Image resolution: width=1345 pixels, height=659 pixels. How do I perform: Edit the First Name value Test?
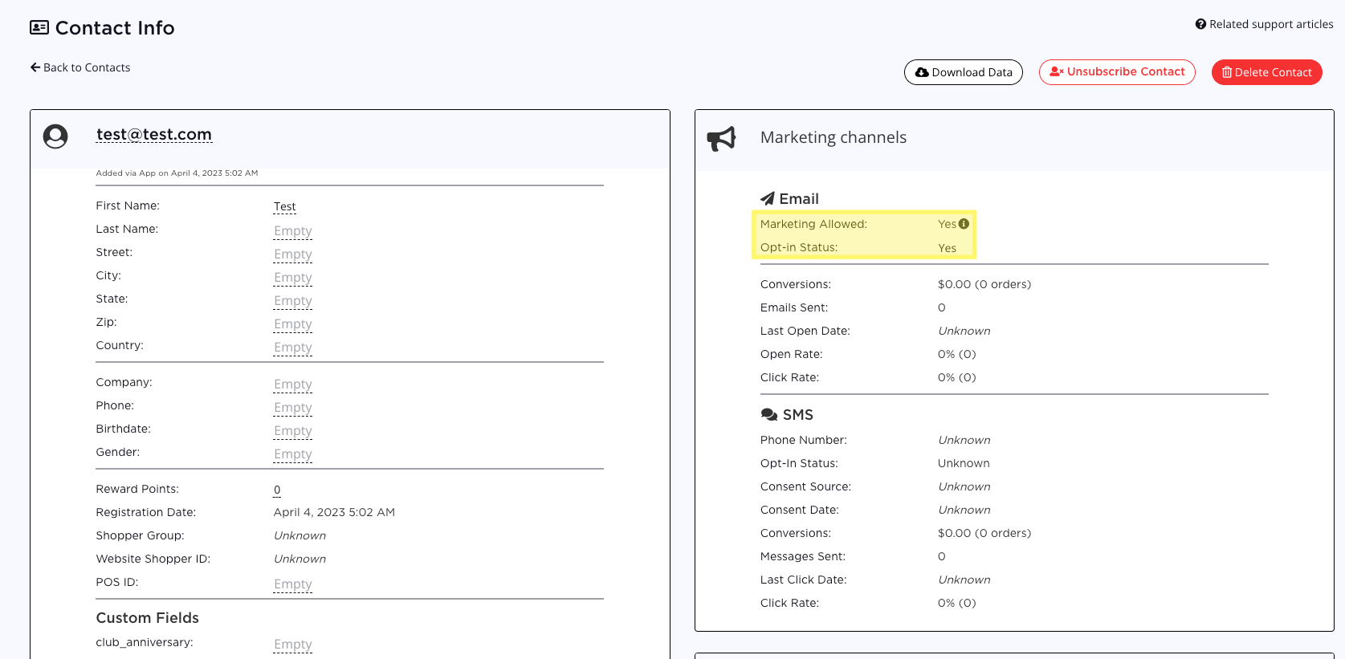coord(284,207)
